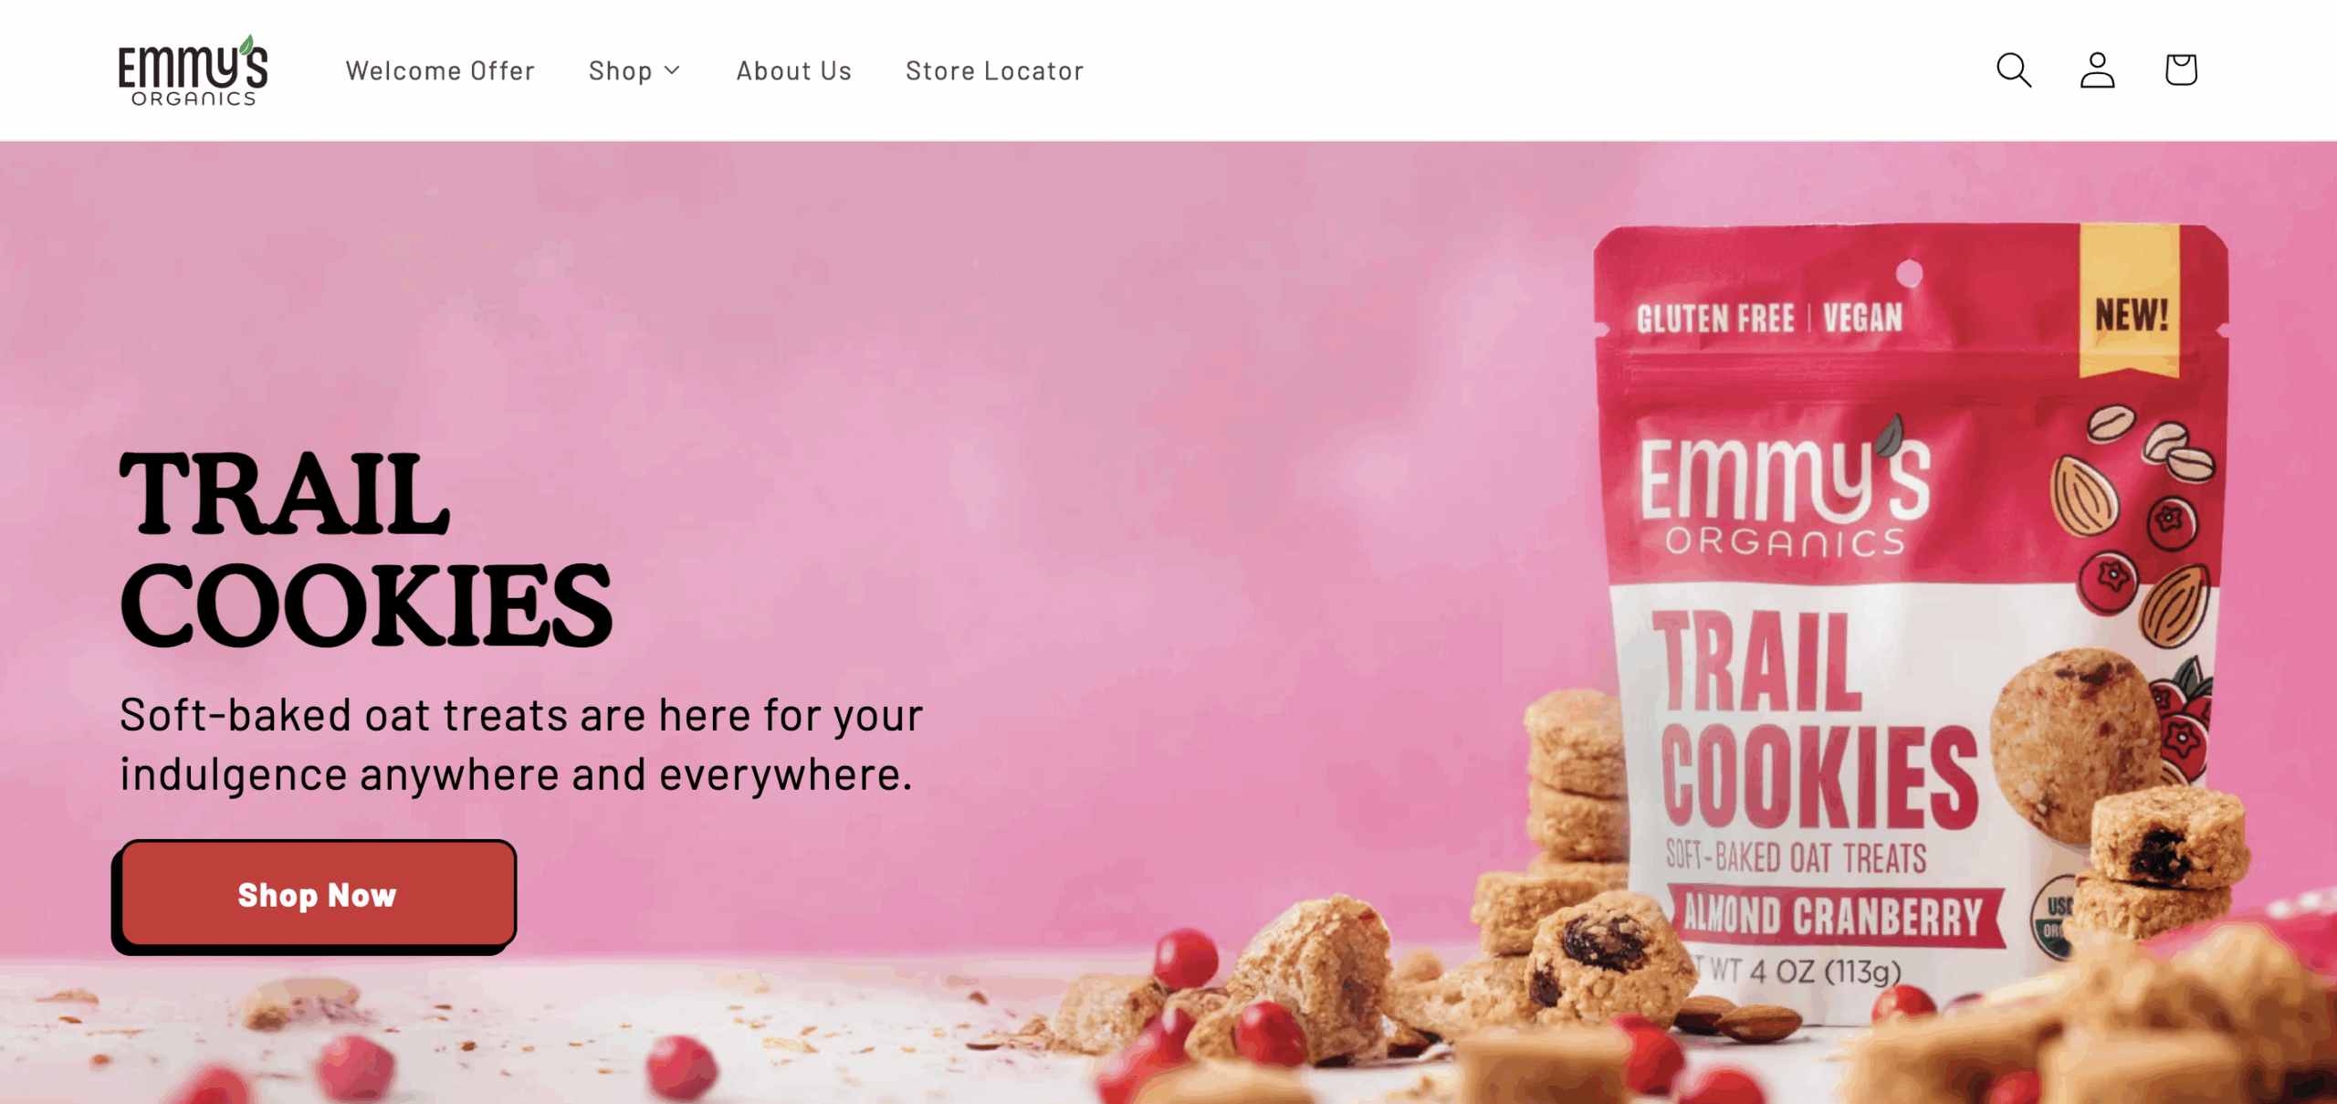Viewport: 2337px width, 1104px height.
Task: Go to the Welcome Offer page
Action: point(440,70)
